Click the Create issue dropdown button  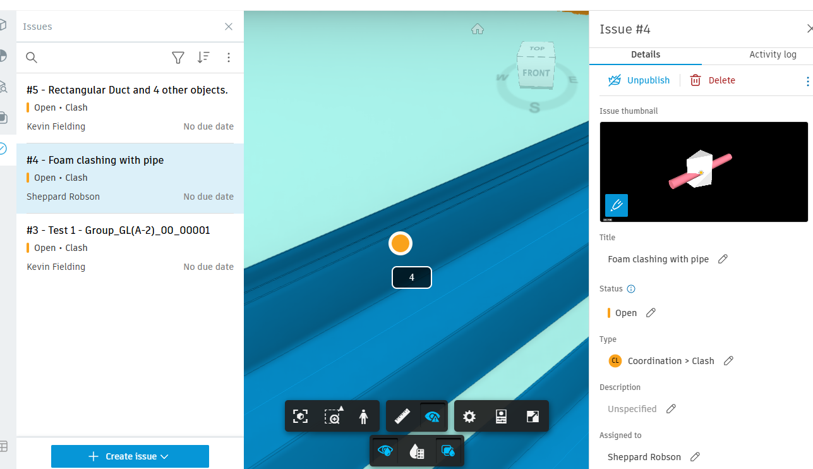click(x=130, y=456)
